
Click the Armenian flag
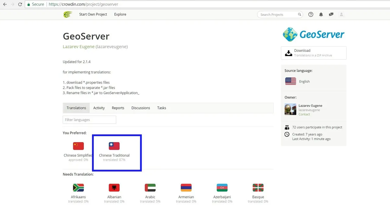point(186,188)
